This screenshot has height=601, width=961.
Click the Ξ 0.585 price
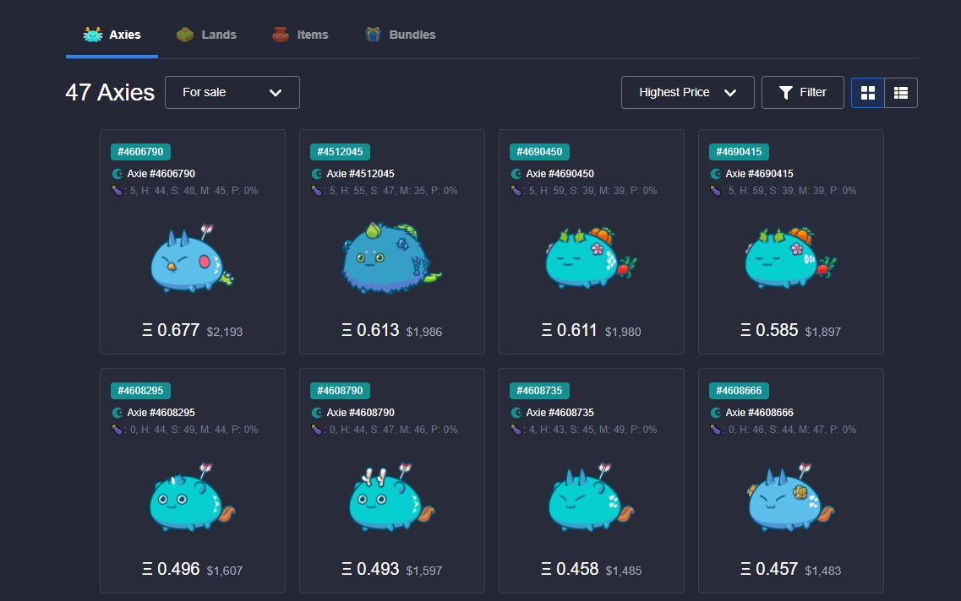769,331
